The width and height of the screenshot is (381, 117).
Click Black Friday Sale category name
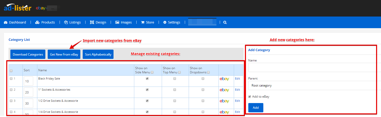(x=49, y=79)
